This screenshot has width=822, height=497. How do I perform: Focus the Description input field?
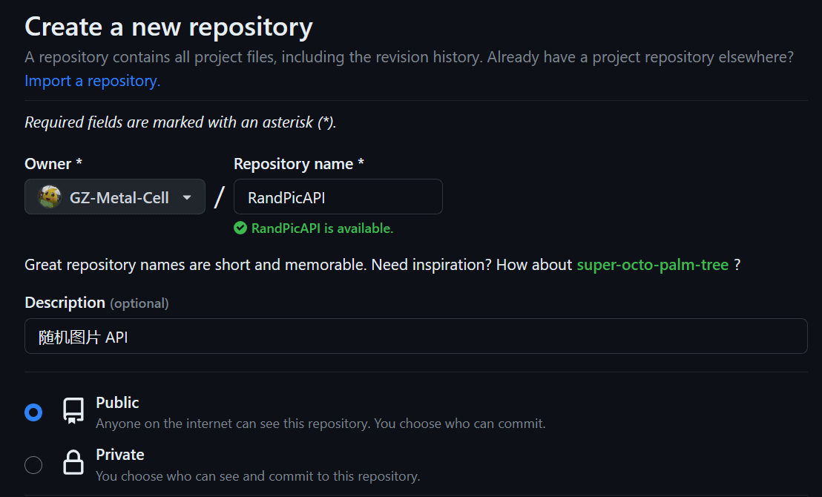pos(415,336)
